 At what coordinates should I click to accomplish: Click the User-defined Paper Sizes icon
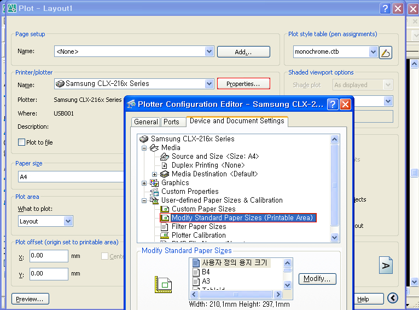(x=154, y=200)
